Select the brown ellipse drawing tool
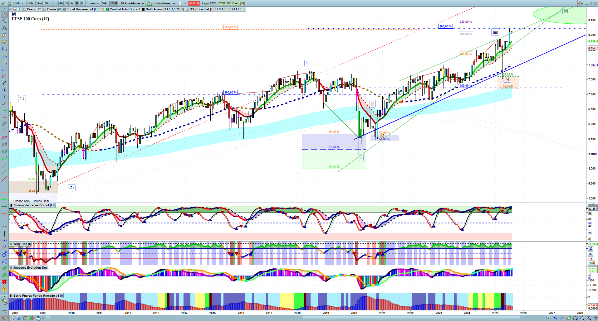Viewport: 598px width, 321px height. click(x=4, y=145)
